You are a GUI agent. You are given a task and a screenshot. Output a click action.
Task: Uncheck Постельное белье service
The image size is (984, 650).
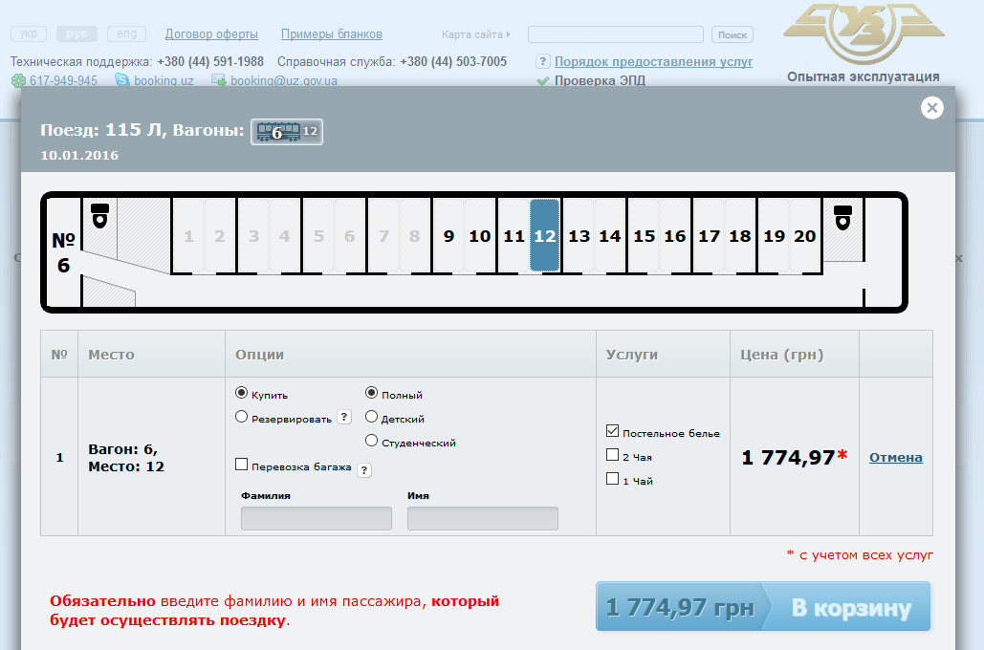coord(613,431)
